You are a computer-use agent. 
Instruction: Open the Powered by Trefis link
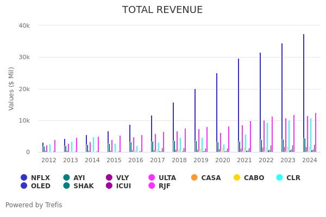(x=34, y=205)
